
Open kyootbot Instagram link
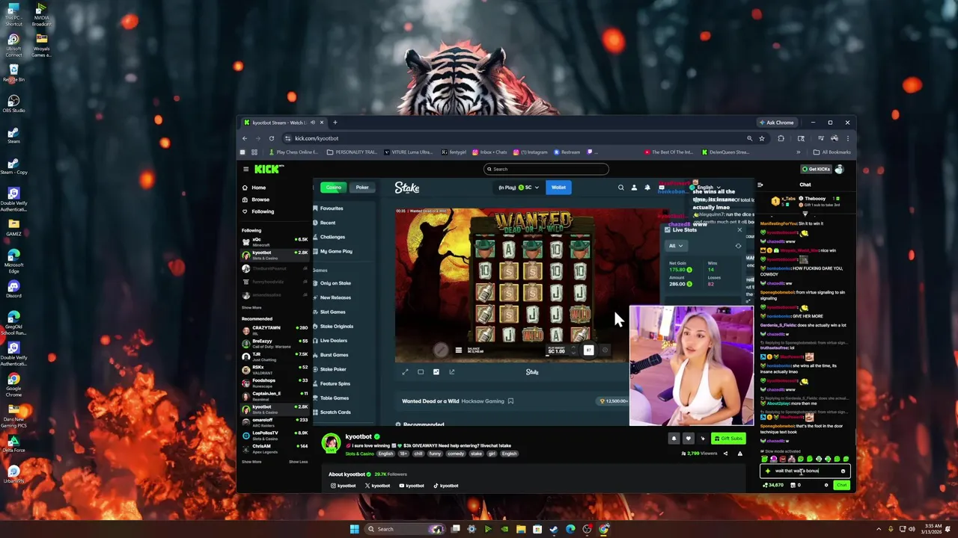click(344, 486)
